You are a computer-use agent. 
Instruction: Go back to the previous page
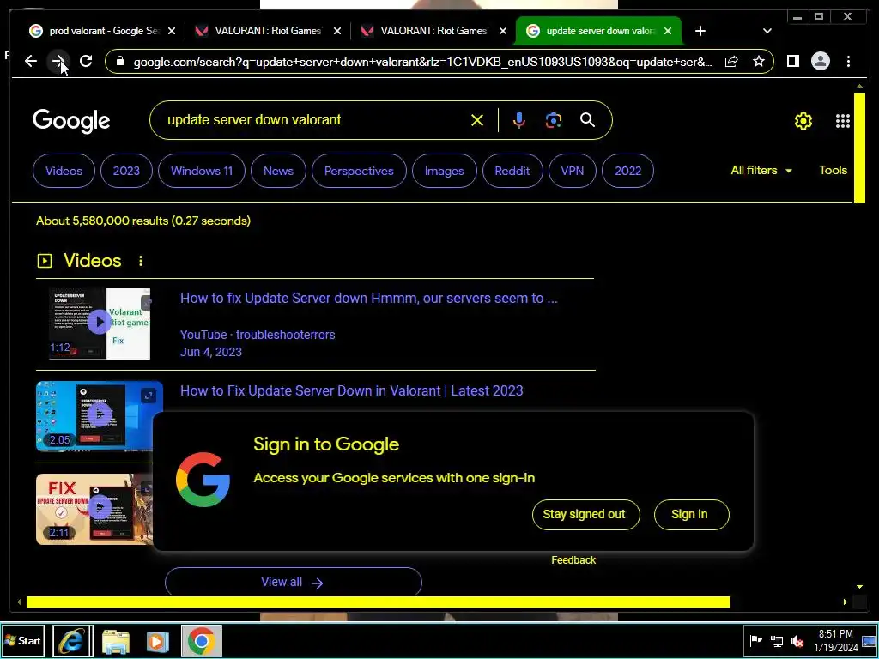(31, 61)
